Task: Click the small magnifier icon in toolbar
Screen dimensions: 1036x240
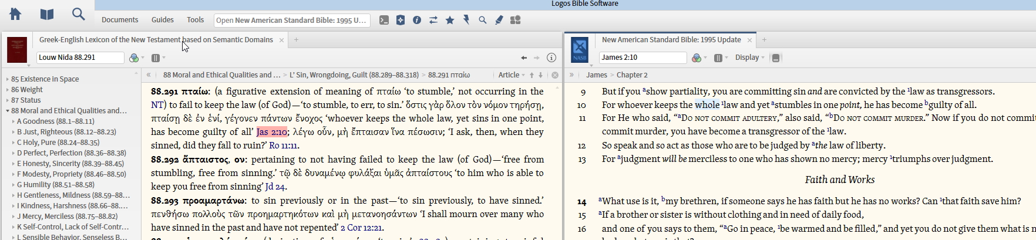Action: [x=483, y=20]
